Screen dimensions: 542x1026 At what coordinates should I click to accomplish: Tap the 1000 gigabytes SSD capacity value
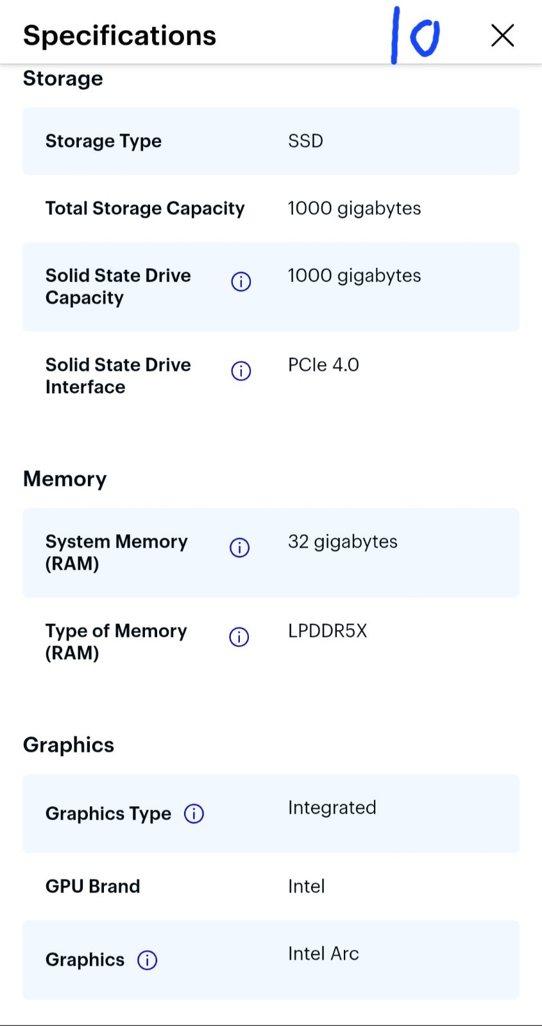click(x=354, y=276)
